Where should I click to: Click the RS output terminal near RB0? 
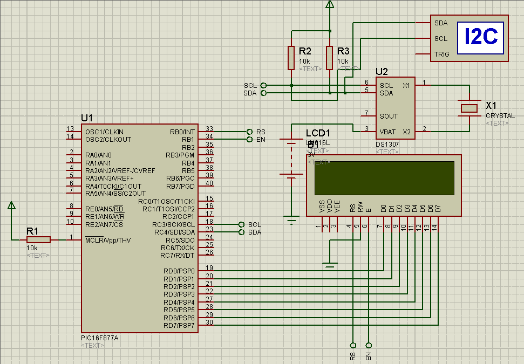point(249,131)
